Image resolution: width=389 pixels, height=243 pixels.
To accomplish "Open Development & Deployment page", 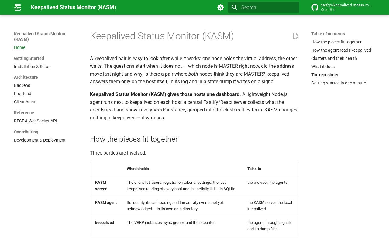I will tap(40, 140).
